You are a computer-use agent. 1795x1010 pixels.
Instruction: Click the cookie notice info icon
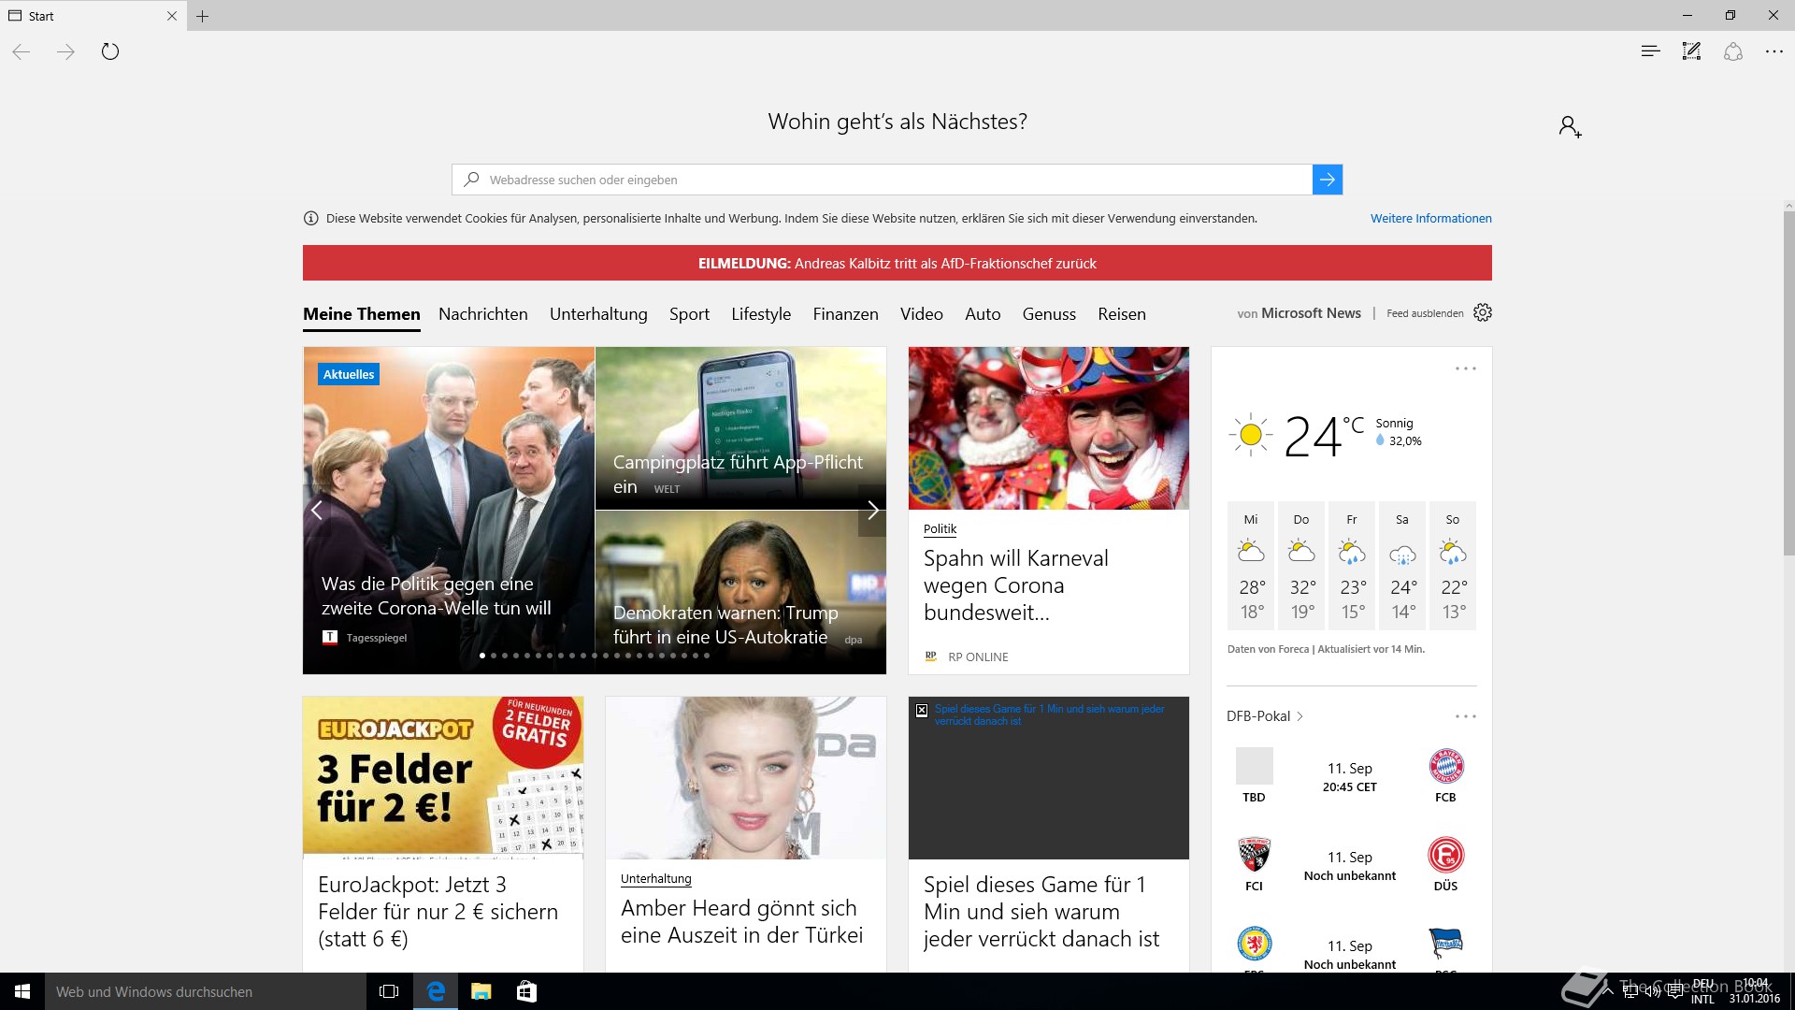(310, 218)
